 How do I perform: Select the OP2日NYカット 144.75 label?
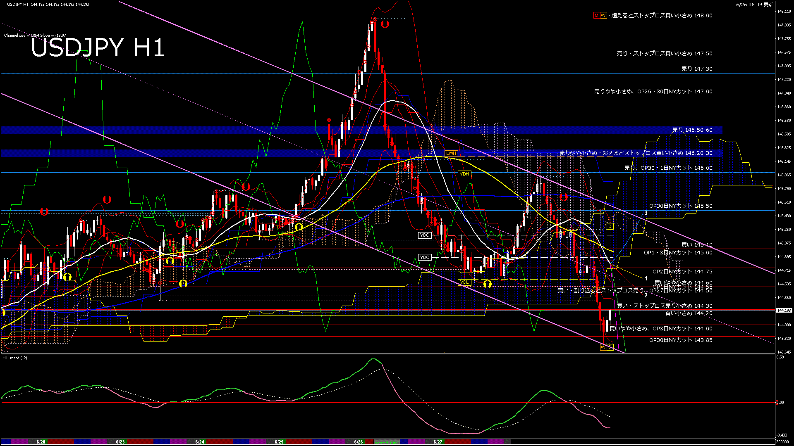(682, 272)
